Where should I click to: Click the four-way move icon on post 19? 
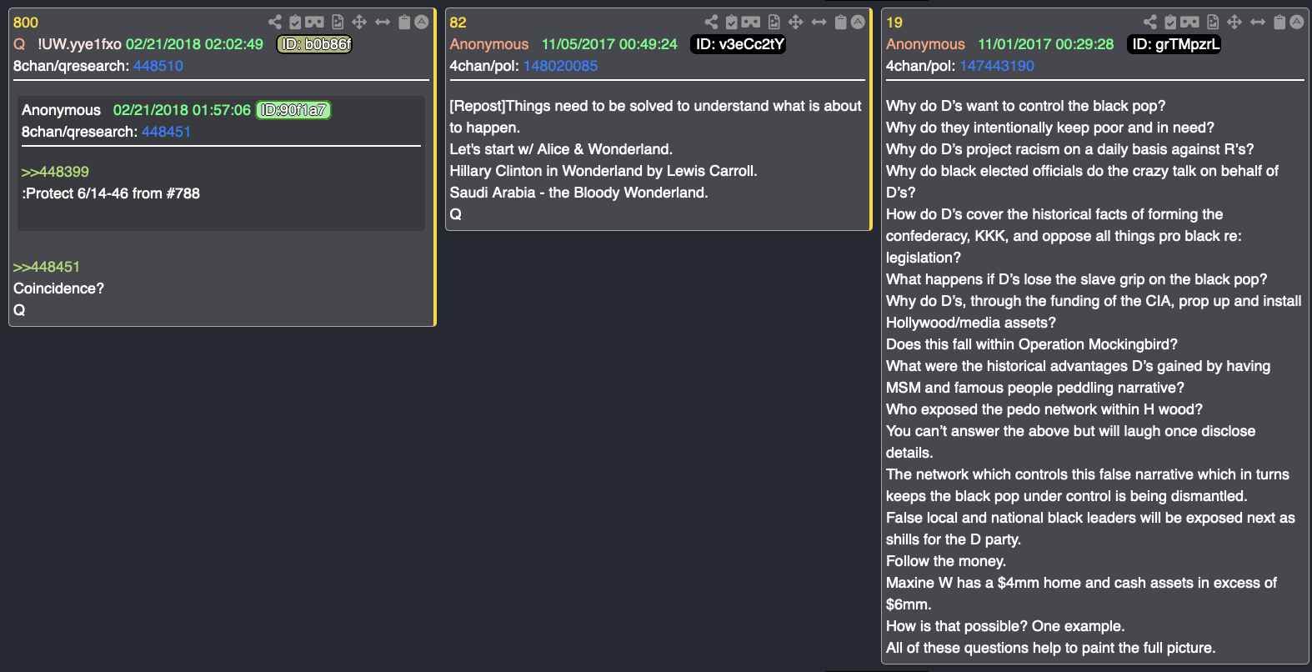pyautogui.click(x=1234, y=23)
